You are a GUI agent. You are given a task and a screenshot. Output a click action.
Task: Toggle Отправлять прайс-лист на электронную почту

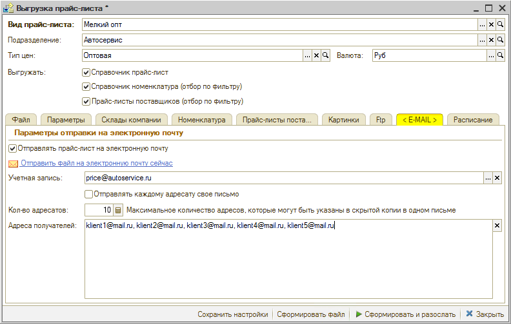coord(13,148)
